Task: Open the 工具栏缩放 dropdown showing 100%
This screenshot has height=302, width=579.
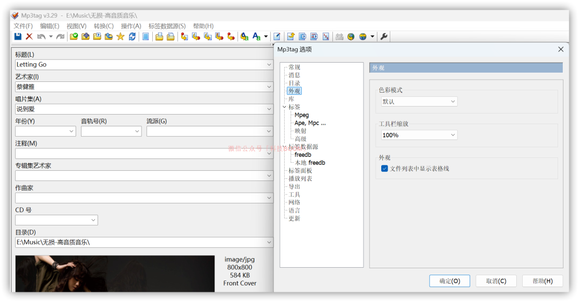Action: coord(419,135)
